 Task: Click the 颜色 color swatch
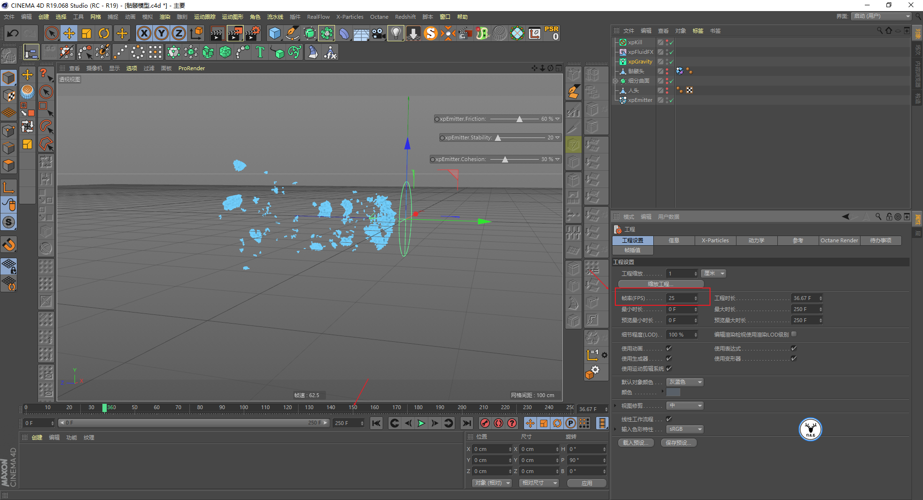pyautogui.click(x=673, y=392)
